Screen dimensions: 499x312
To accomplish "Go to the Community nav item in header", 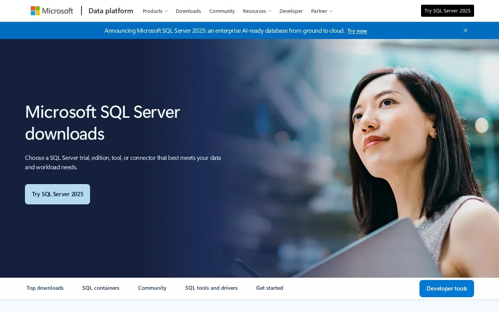I will click(x=222, y=11).
